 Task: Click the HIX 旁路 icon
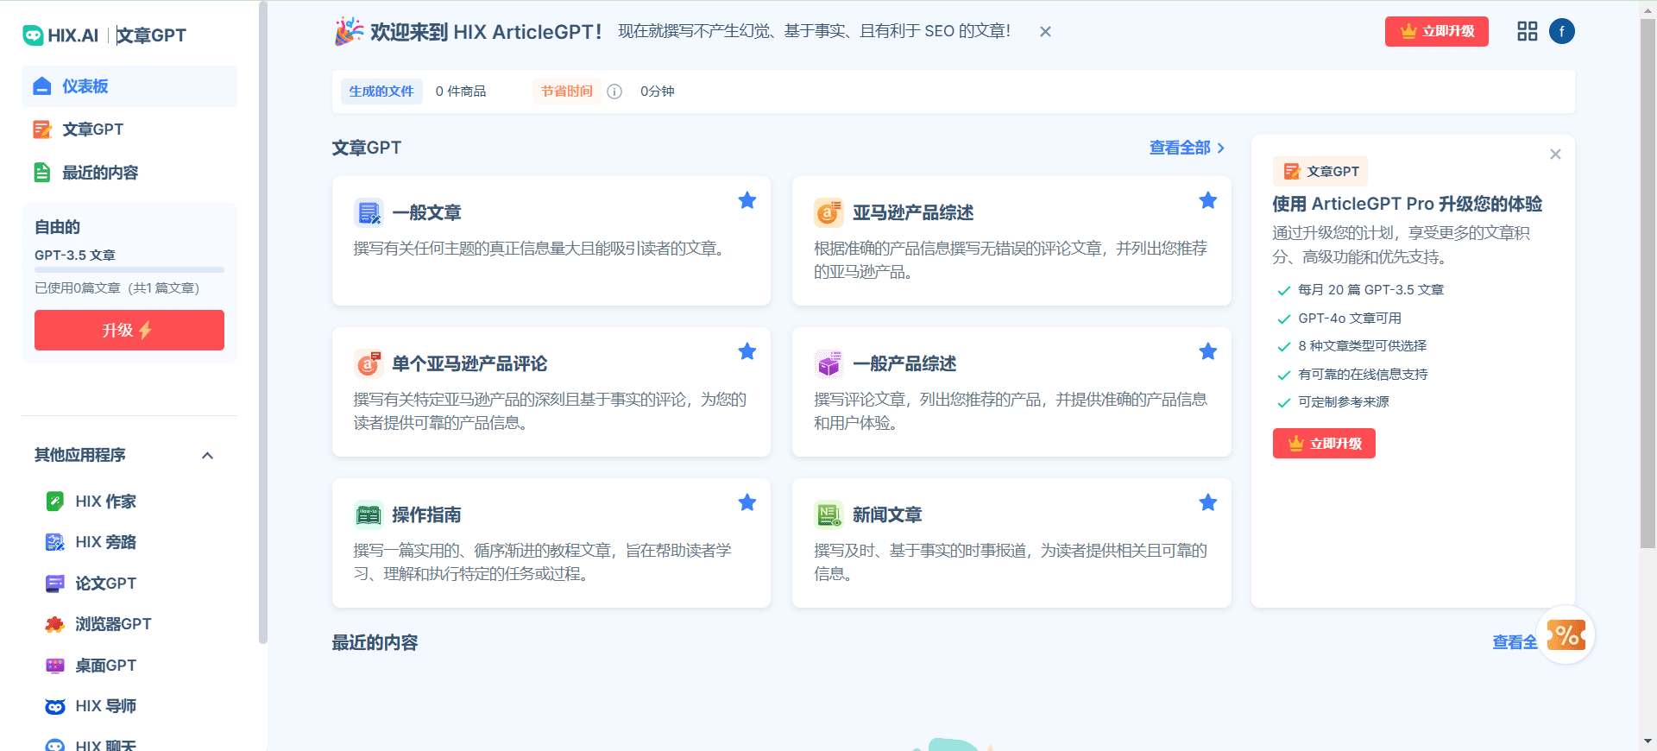tap(54, 542)
